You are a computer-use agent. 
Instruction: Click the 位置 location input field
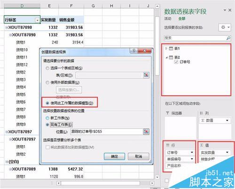107,131
